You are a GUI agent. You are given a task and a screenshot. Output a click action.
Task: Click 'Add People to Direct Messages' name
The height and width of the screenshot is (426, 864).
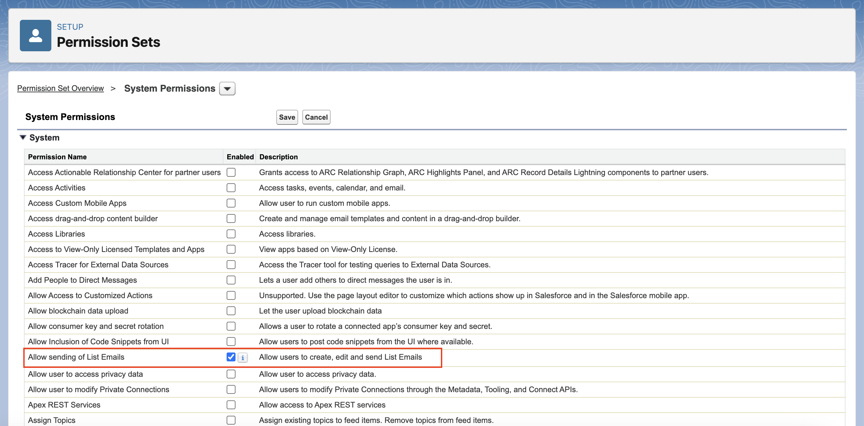click(82, 280)
